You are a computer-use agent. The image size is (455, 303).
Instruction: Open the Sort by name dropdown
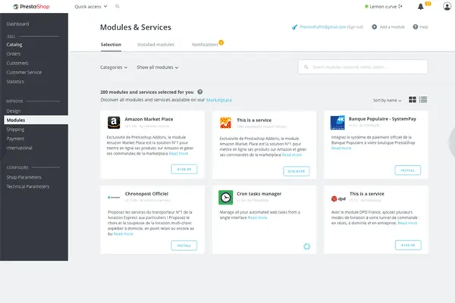[387, 100]
